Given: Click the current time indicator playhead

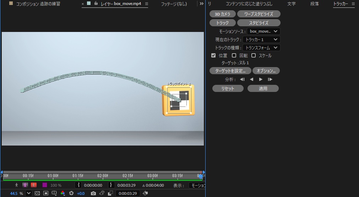Looking at the screenshot, I should coord(201,176).
